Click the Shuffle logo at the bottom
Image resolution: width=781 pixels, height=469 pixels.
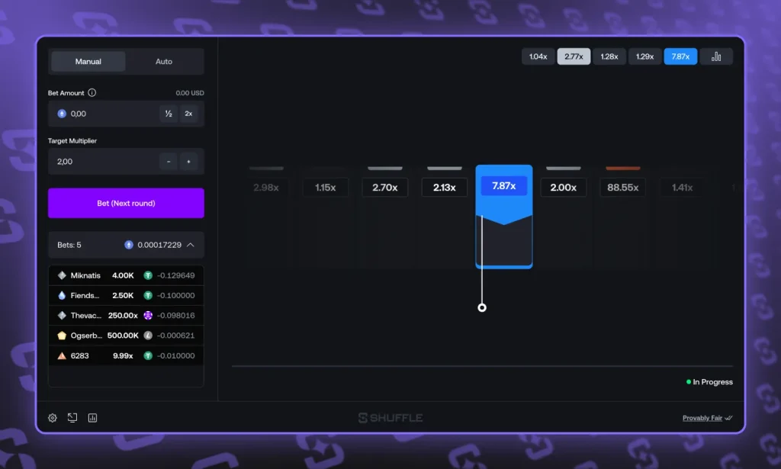[x=390, y=418]
